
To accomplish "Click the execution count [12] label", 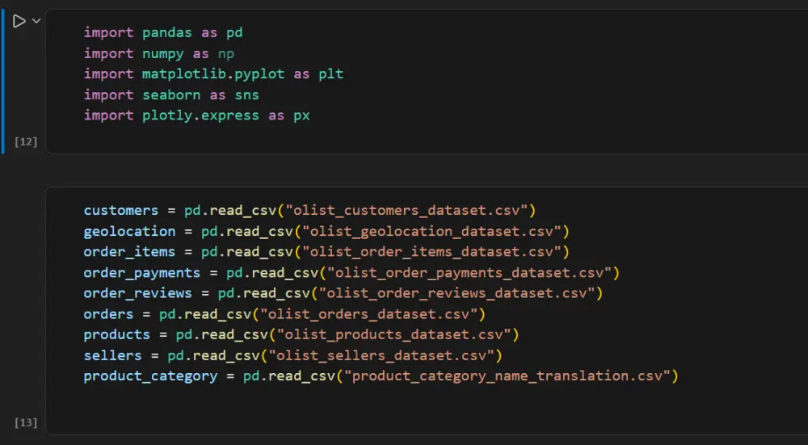I will coord(26,141).
